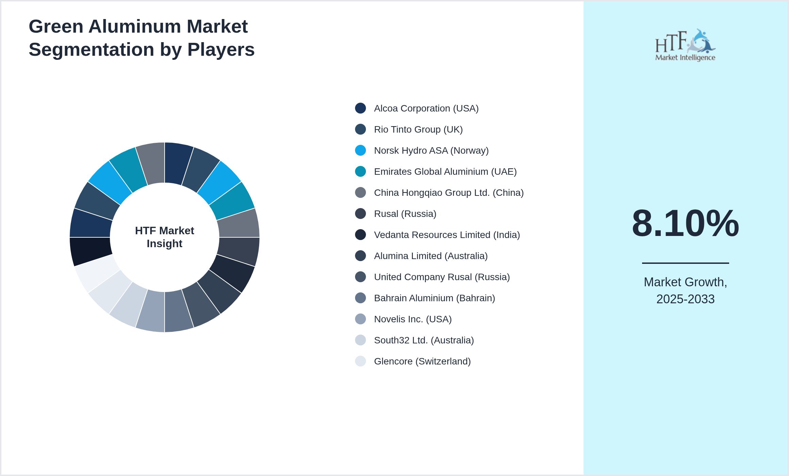Screen dimensions: 789x476
Task: Expand the United Company Rusal legend item
Action: click(x=442, y=277)
